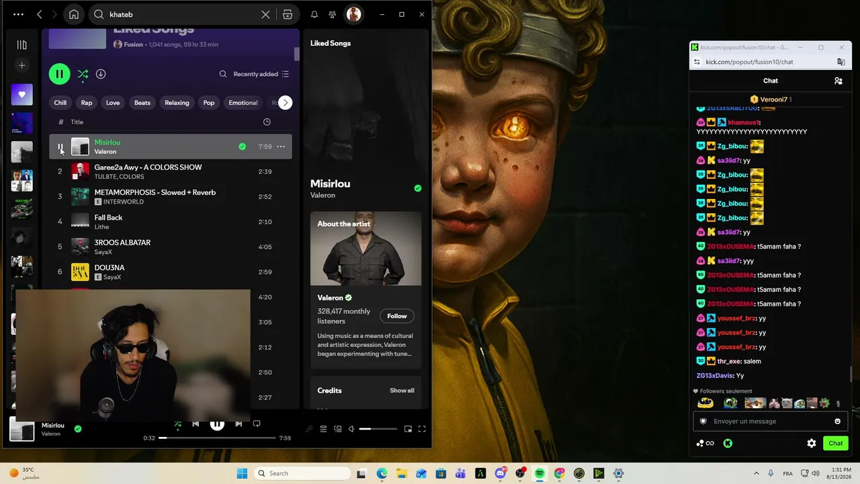This screenshot has height=484, width=860.
Task: Follow the artist Valeron
Action: pos(397,316)
